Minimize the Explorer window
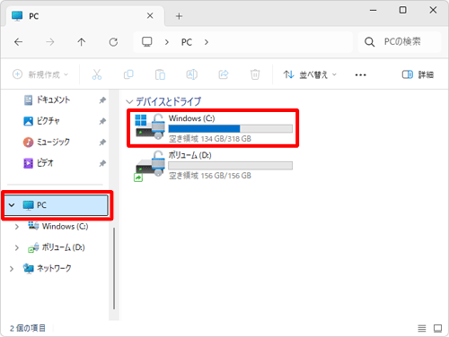 pos(373,10)
